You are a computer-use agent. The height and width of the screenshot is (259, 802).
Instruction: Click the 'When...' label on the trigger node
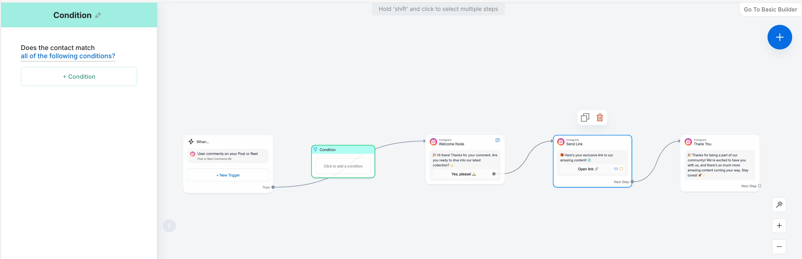[203, 142]
